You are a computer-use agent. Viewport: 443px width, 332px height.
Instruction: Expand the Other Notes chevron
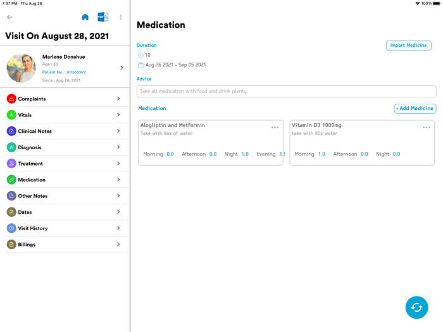click(x=118, y=195)
